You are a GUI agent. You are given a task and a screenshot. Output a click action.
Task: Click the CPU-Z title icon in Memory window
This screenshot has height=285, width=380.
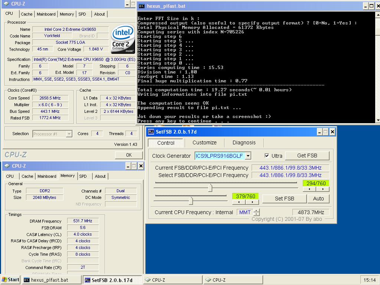(x=7, y=166)
